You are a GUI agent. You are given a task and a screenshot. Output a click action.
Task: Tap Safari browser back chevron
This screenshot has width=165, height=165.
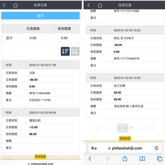click(90, 159)
